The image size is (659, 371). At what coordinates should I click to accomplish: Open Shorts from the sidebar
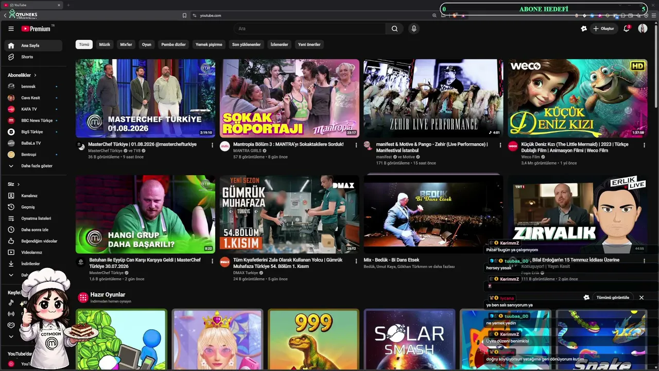(33, 57)
